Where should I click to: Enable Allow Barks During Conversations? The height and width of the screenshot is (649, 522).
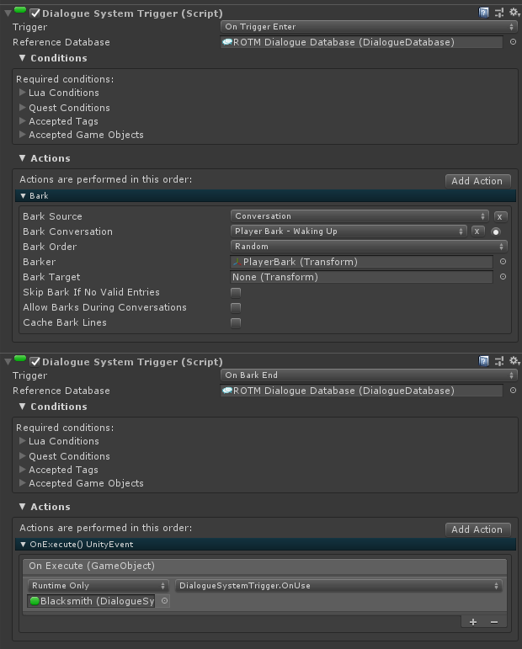click(236, 307)
